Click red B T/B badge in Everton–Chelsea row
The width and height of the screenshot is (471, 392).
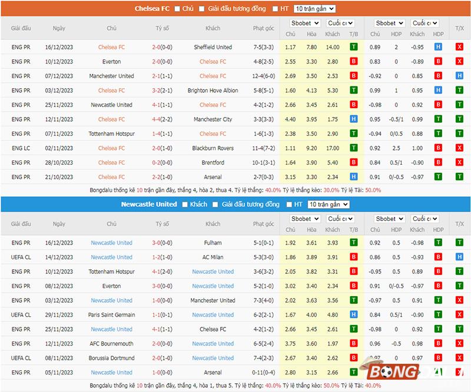pyautogui.click(x=353, y=62)
